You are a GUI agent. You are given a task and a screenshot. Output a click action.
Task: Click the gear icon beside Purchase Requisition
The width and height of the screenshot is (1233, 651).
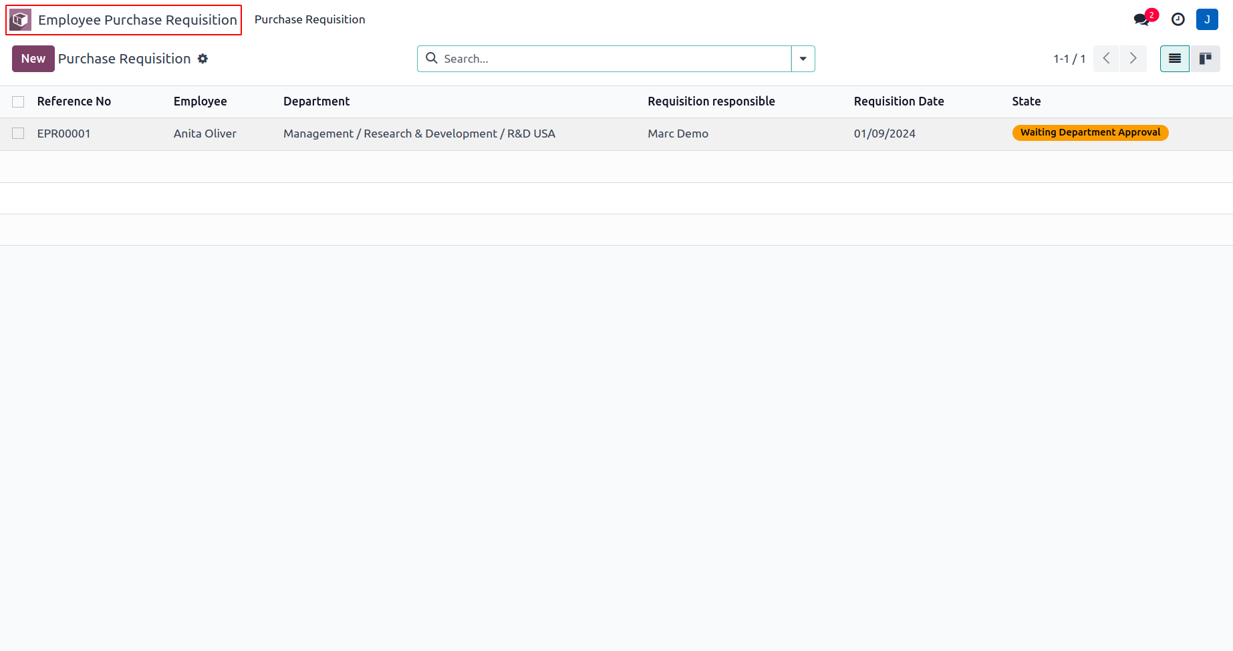pyautogui.click(x=203, y=59)
